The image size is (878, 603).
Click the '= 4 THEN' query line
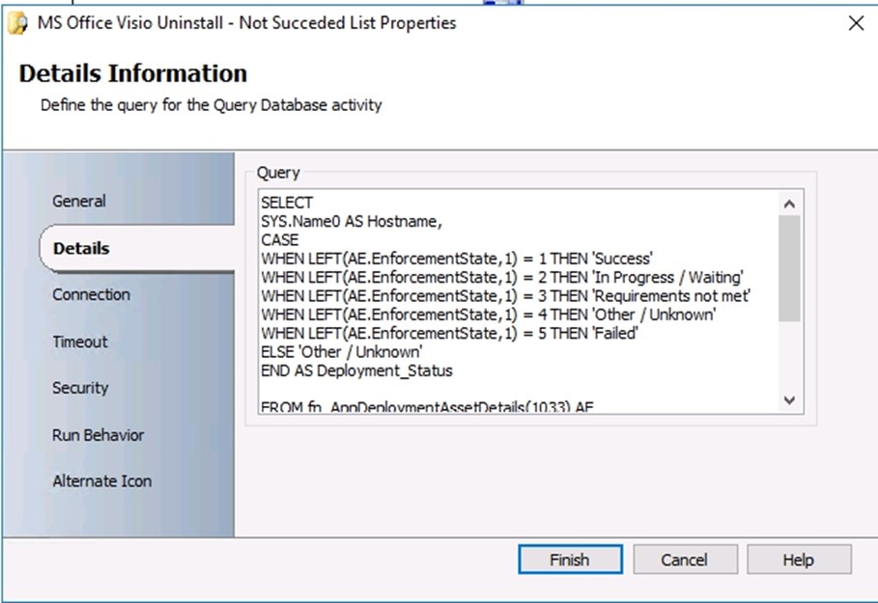(489, 315)
